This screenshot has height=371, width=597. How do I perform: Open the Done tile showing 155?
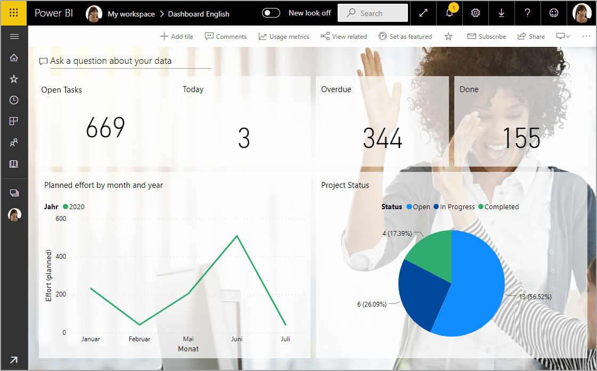(520, 121)
